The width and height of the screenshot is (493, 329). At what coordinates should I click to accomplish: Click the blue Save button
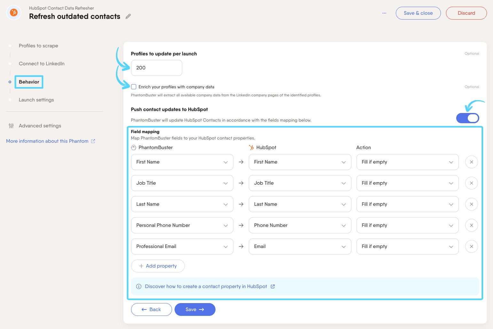pos(195,309)
